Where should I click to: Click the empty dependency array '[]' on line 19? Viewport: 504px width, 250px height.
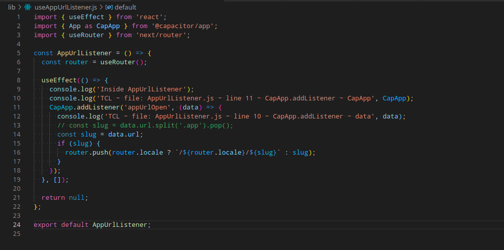tap(57, 179)
